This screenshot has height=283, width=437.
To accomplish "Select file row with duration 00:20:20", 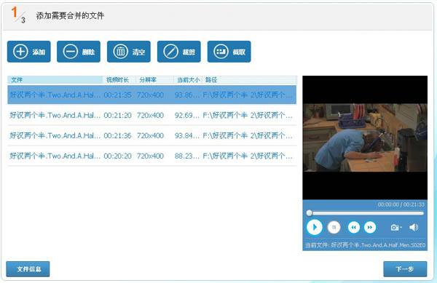I will pyautogui.click(x=152, y=156).
